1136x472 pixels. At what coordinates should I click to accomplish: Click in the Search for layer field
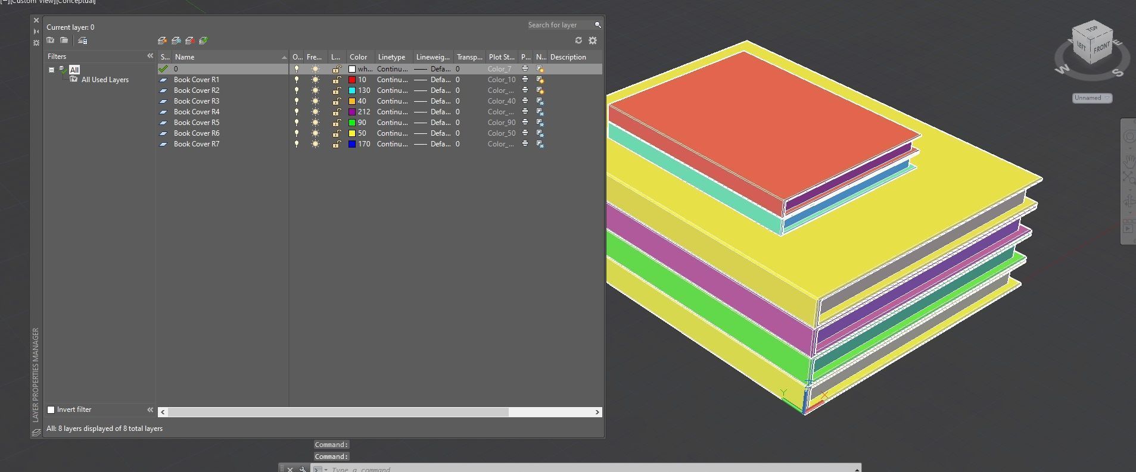coord(559,25)
